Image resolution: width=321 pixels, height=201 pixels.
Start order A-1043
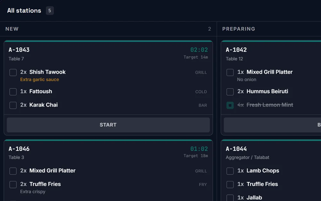coord(108,125)
